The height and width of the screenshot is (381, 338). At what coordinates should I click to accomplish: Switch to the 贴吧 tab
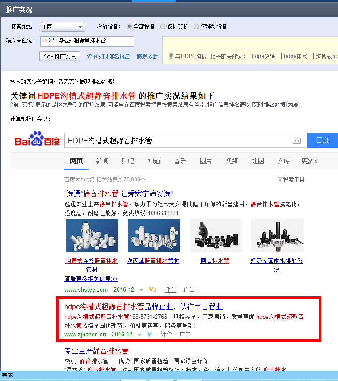click(x=128, y=161)
